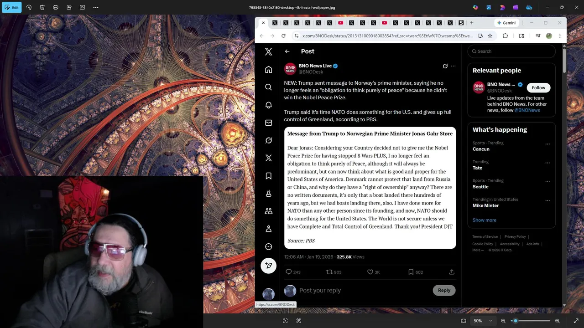Print the image from Photos toolbar
The width and height of the screenshot is (584, 328).
[56, 7]
